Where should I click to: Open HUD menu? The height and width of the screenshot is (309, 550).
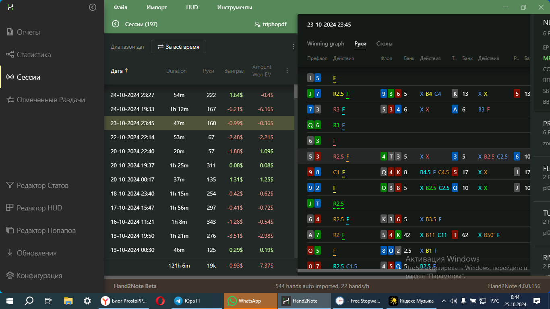click(x=192, y=7)
